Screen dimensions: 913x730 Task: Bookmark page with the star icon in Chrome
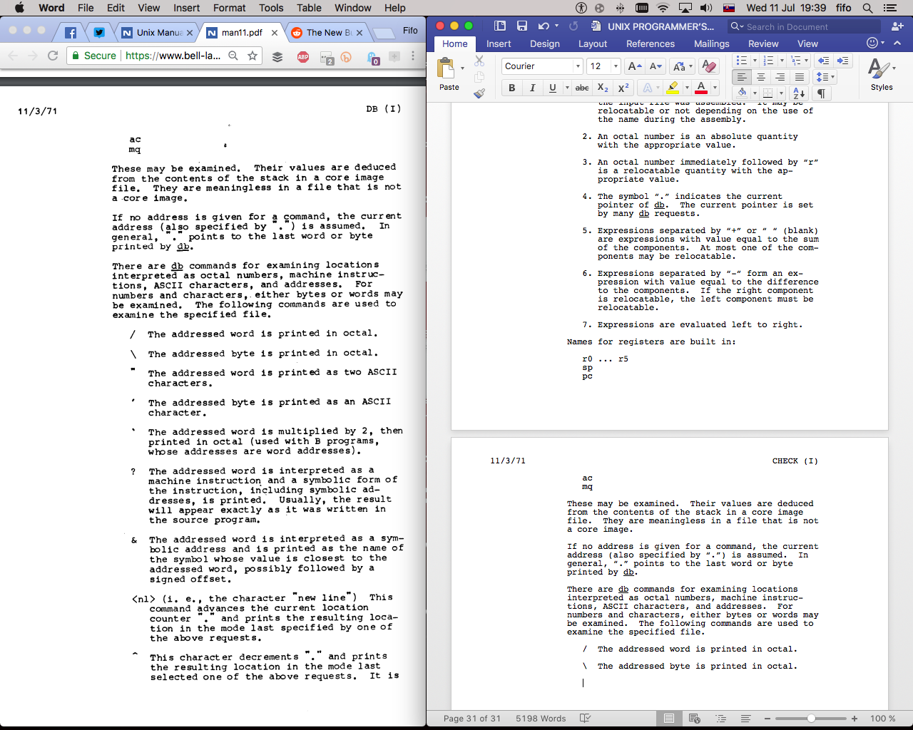point(253,56)
